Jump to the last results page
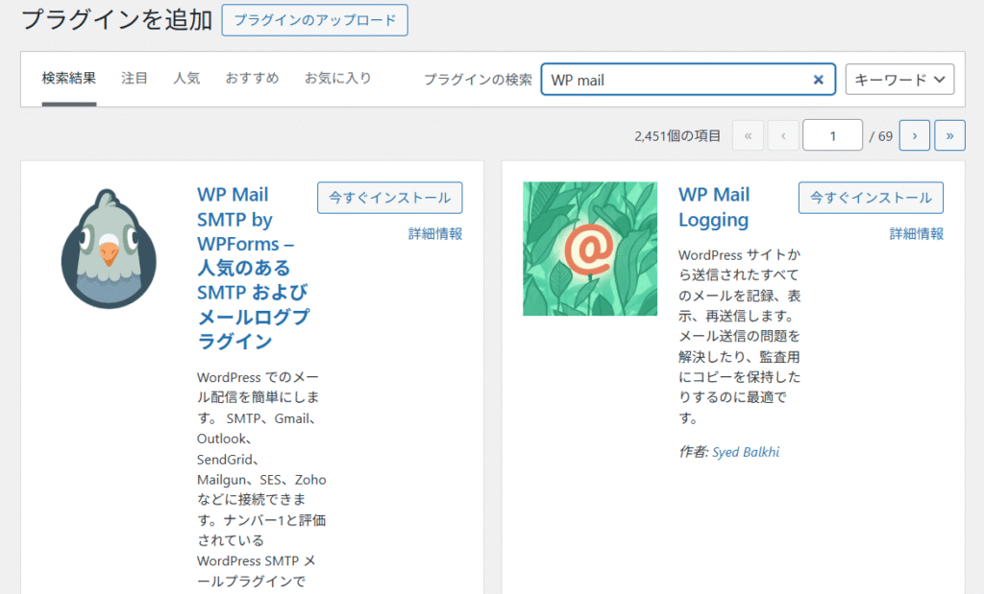Screen dimensions: 984x594 (x=949, y=136)
